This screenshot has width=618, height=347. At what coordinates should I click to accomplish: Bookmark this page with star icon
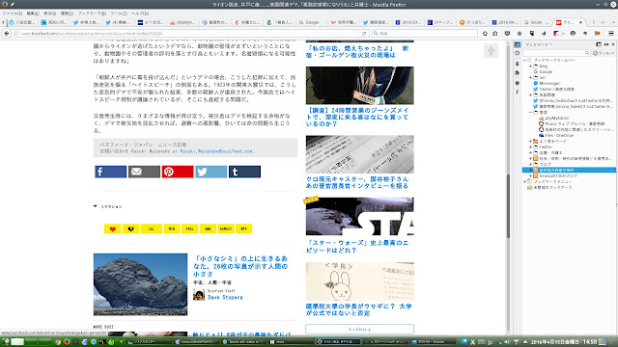click(x=485, y=34)
